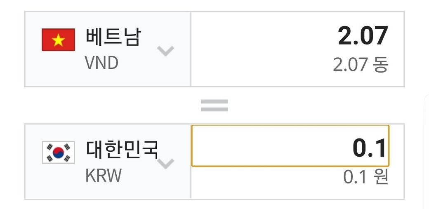Viewport: 429px width, 209px height.
Task: Select the 대한민국 country name
Action: [x=123, y=149]
